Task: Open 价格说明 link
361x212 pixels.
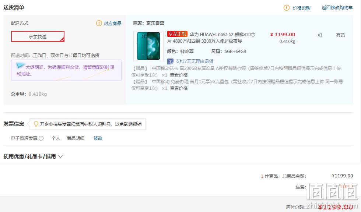Action: (x=302, y=8)
